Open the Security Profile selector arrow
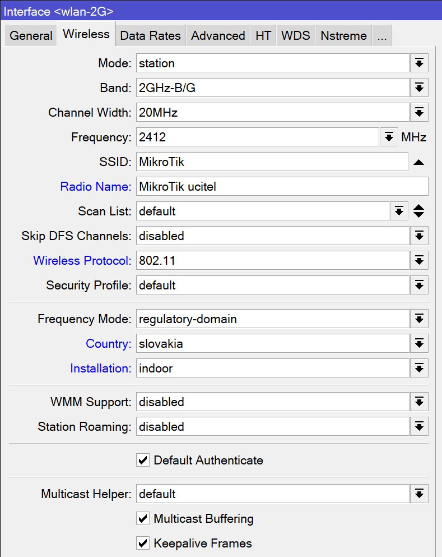The width and height of the screenshot is (442, 557). coord(419,285)
